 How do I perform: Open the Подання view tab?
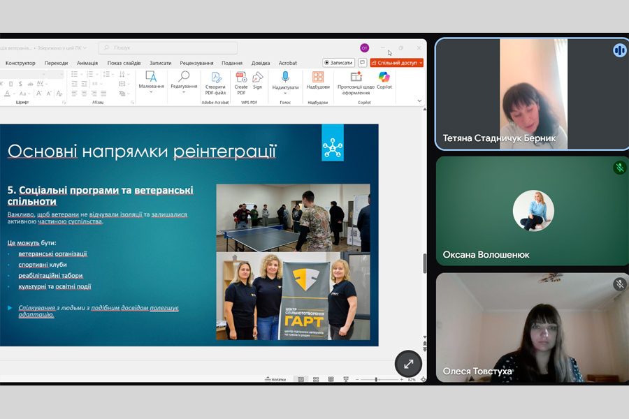click(x=232, y=63)
